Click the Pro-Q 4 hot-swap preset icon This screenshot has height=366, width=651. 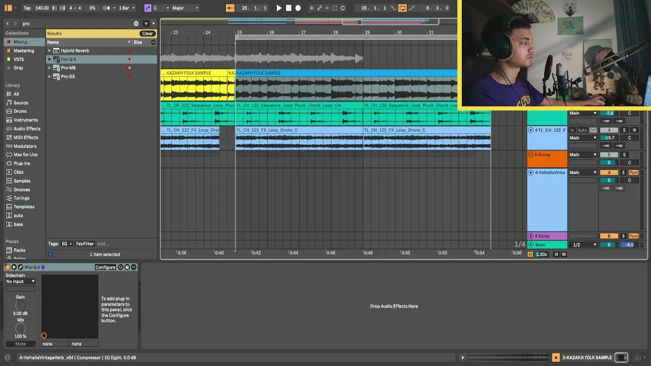121,267
